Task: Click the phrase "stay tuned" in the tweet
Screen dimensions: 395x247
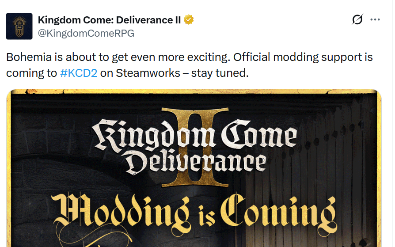Action: click(225, 73)
